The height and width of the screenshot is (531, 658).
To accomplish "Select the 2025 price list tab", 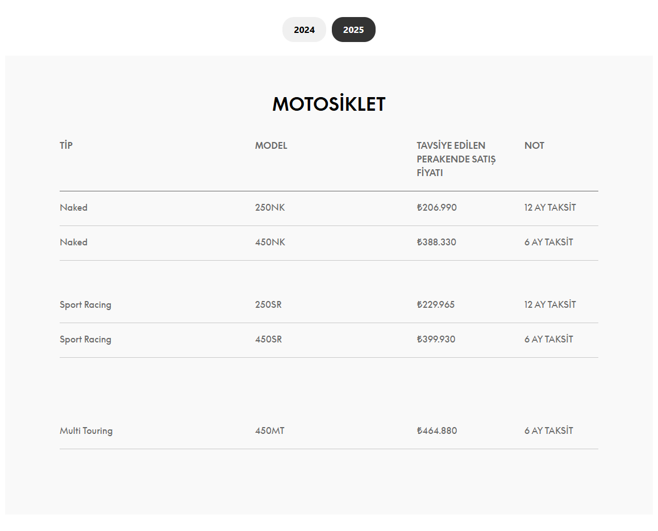I will tap(353, 30).
